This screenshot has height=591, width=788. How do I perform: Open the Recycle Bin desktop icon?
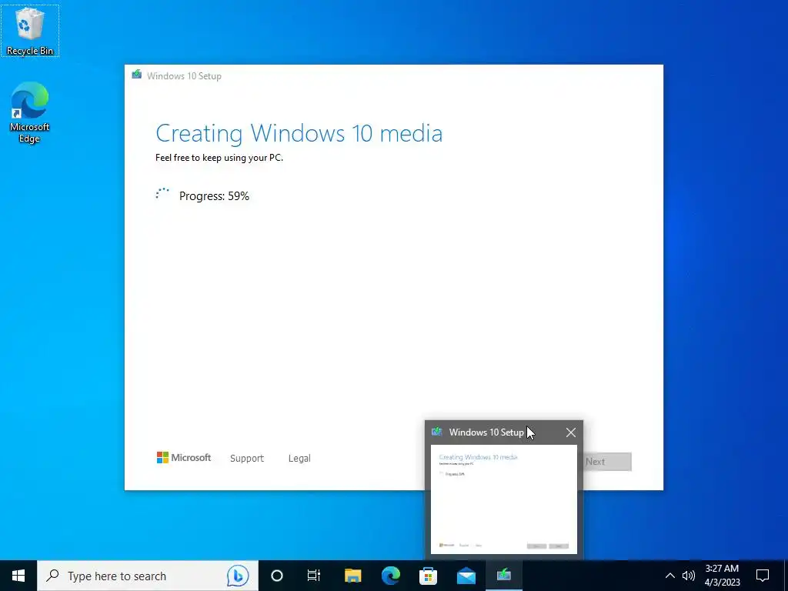(x=30, y=31)
